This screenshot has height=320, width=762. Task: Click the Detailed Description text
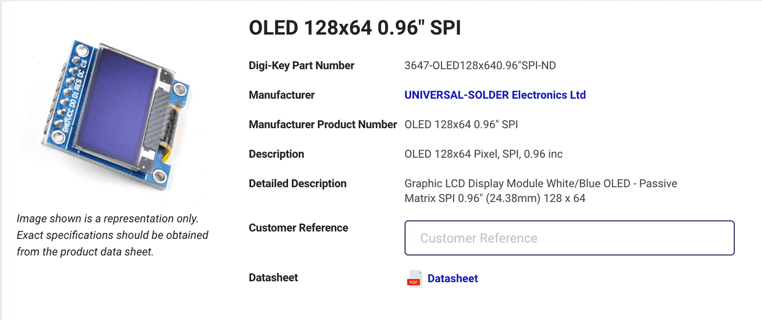541,191
